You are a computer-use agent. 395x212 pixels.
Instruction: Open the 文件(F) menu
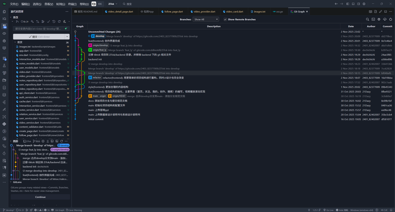pos(14,4)
